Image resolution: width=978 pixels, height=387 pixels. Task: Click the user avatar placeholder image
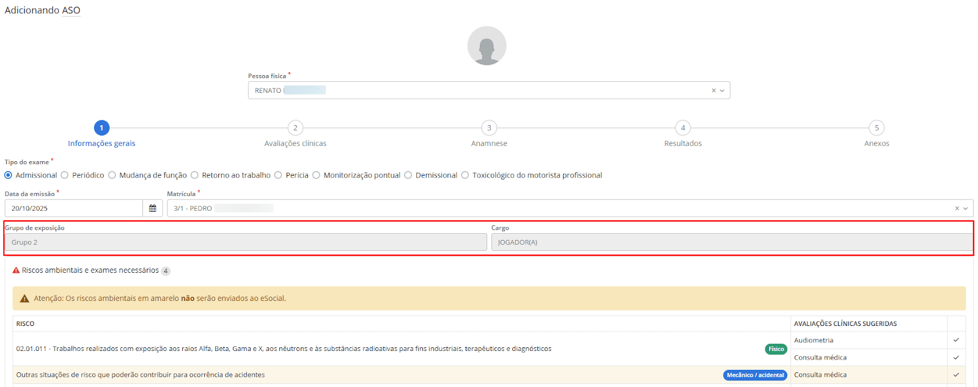point(487,46)
